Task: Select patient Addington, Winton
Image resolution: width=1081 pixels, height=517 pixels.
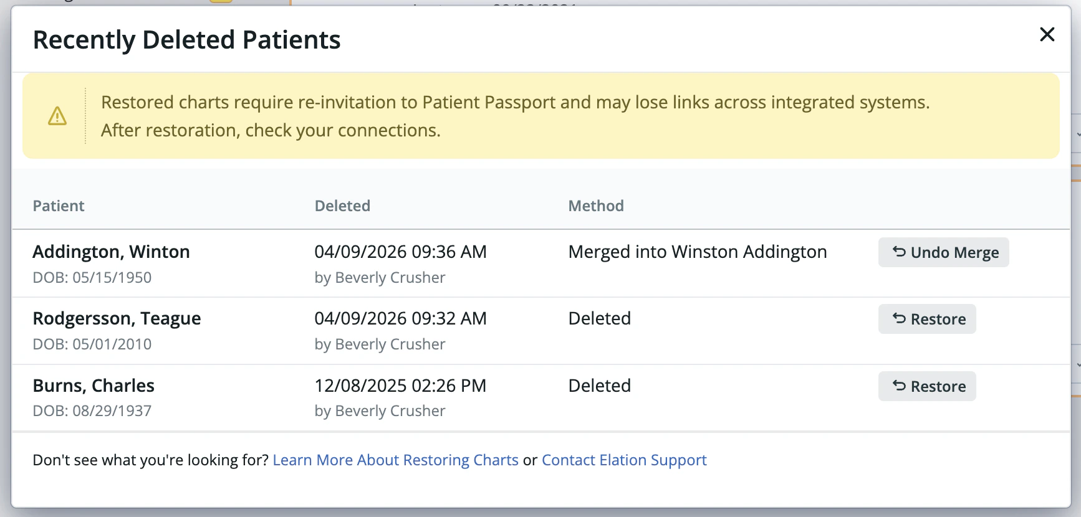Action: click(111, 252)
